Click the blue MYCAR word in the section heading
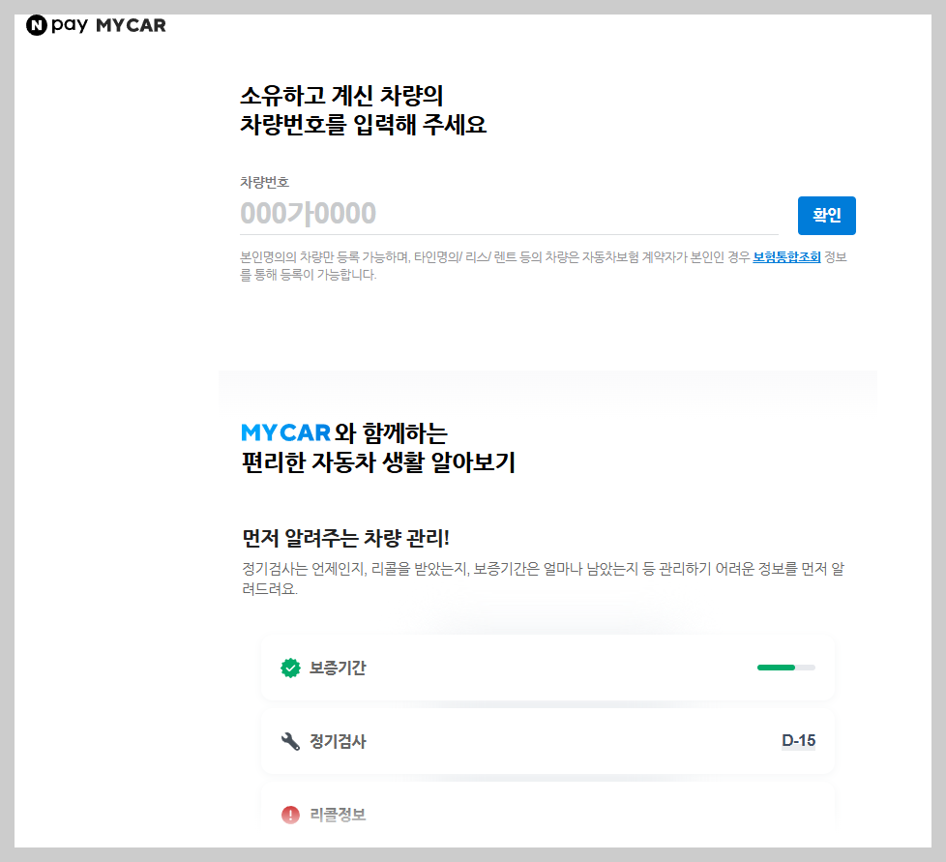The width and height of the screenshot is (946, 862). pos(285,433)
